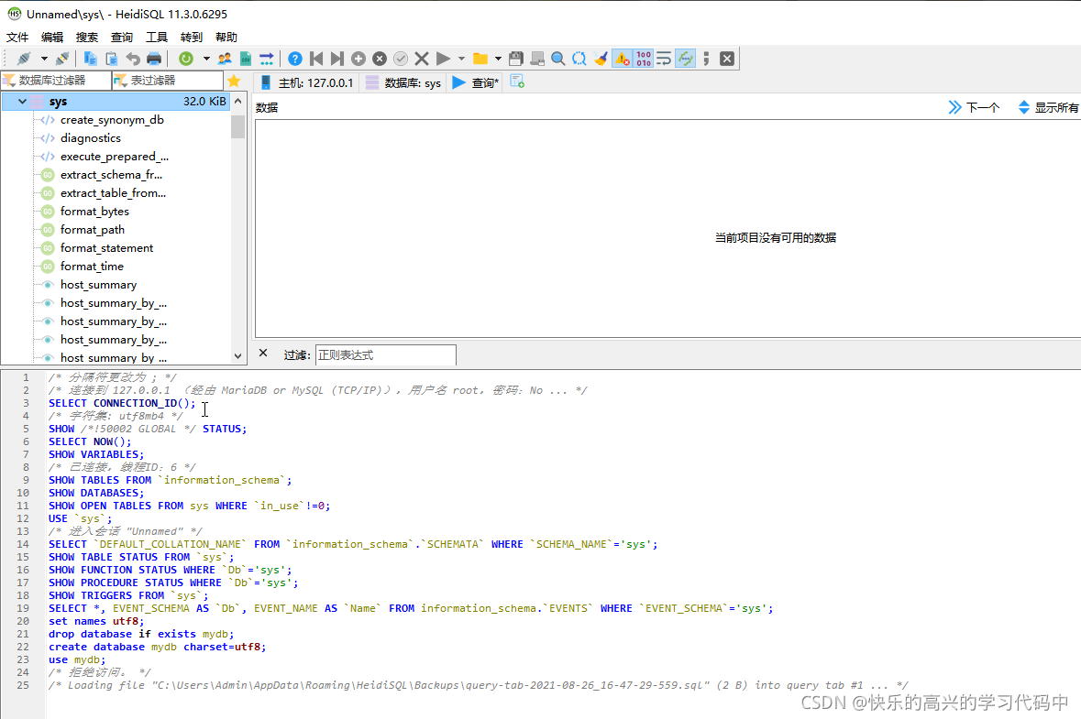
Task: Select format_statement in the tree
Action: [x=107, y=248]
